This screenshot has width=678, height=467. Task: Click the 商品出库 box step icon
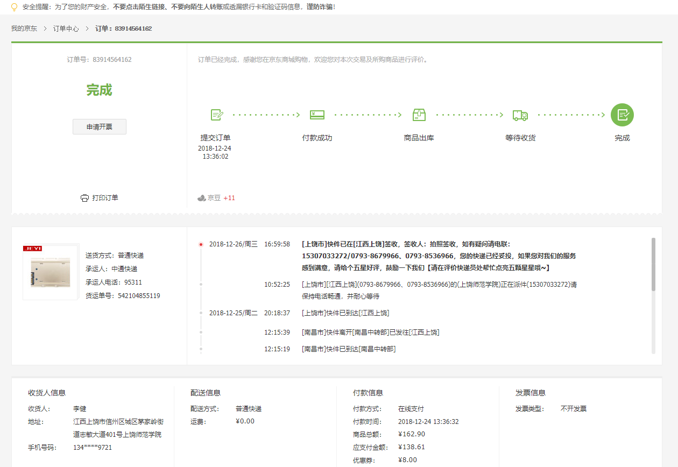point(419,115)
